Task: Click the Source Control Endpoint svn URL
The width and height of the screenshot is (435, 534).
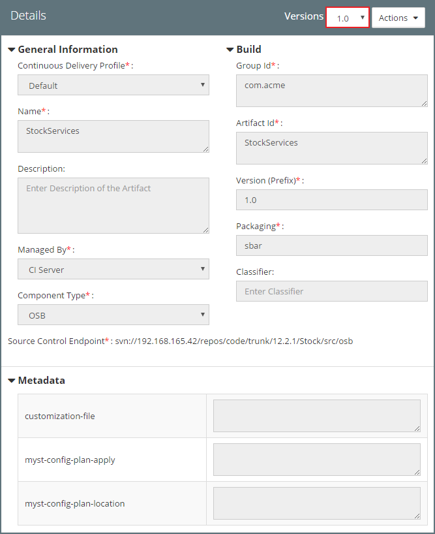Action: click(233, 341)
